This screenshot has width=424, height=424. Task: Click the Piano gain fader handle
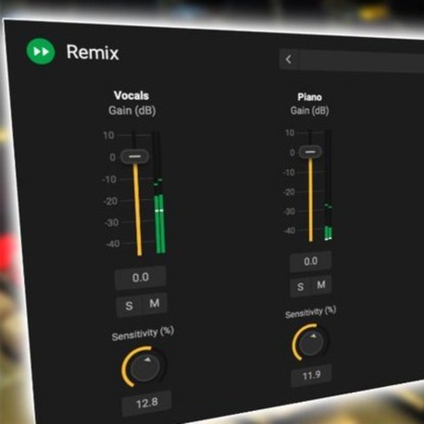(310, 152)
